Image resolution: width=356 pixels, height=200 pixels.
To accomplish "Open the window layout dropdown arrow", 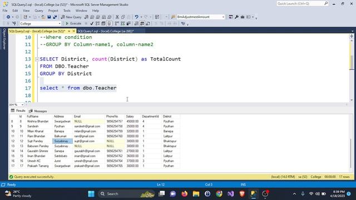I will [253, 17].
